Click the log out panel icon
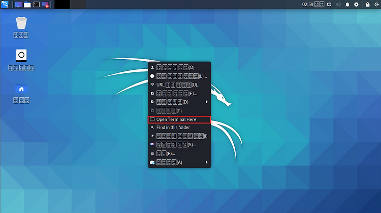 pyautogui.click(x=376, y=5)
